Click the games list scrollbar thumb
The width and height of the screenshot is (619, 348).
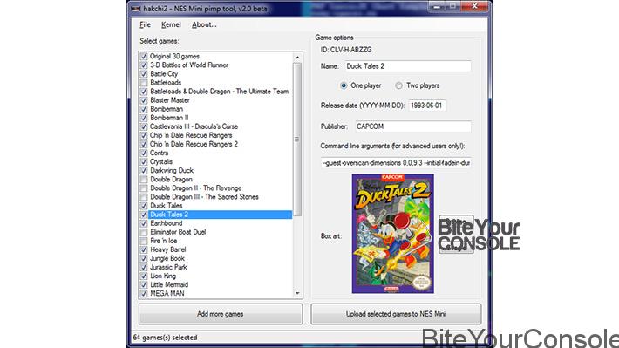click(297, 139)
